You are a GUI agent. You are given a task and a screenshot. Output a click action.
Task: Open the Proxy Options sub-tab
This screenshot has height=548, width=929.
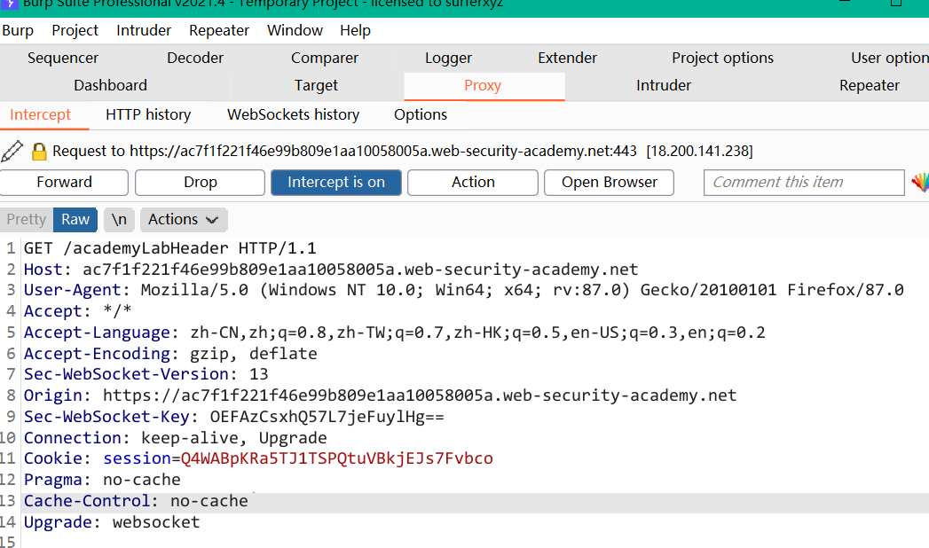coord(421,114)
